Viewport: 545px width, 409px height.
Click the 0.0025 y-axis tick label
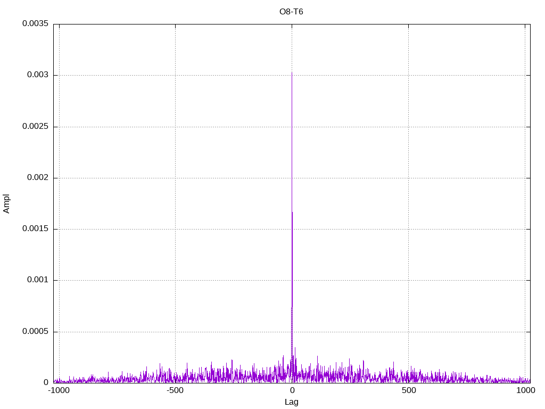click(x=36, y=127)
